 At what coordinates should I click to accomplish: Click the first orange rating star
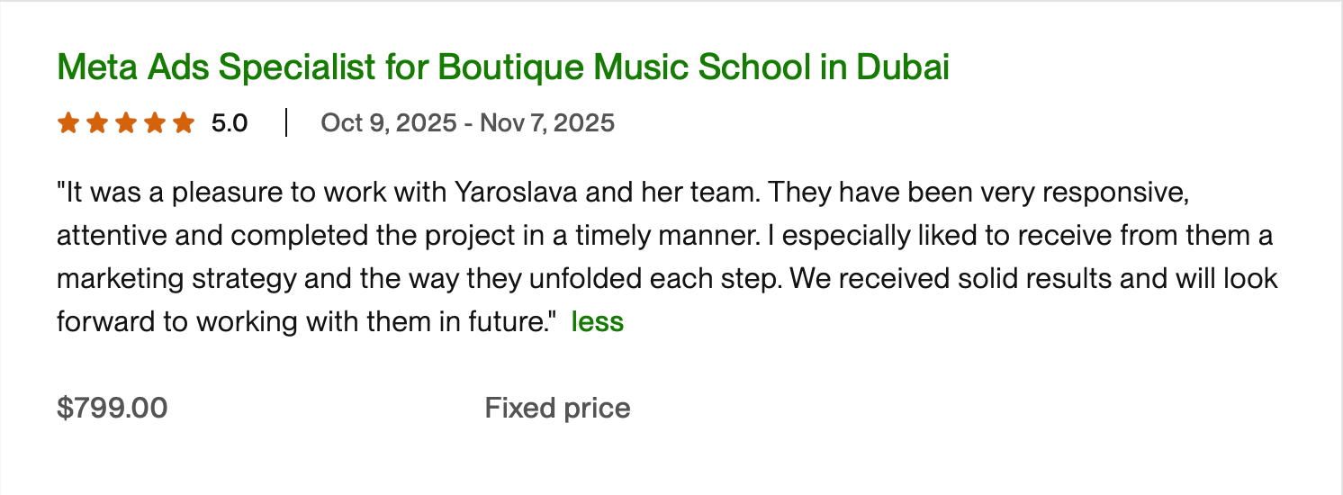point(68,122)
